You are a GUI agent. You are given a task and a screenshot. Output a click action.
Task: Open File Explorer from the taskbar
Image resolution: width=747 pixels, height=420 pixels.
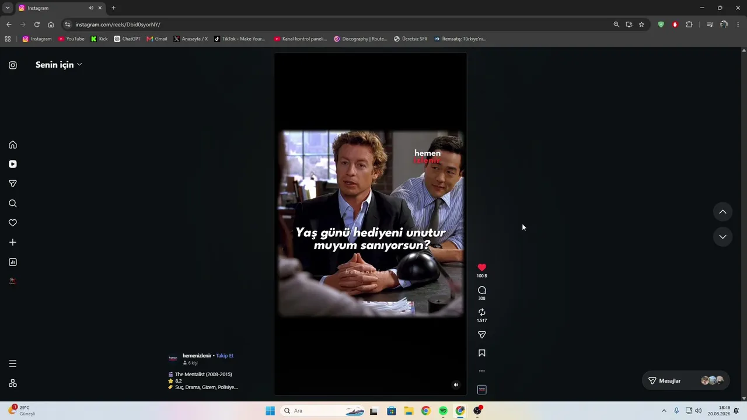409,411
